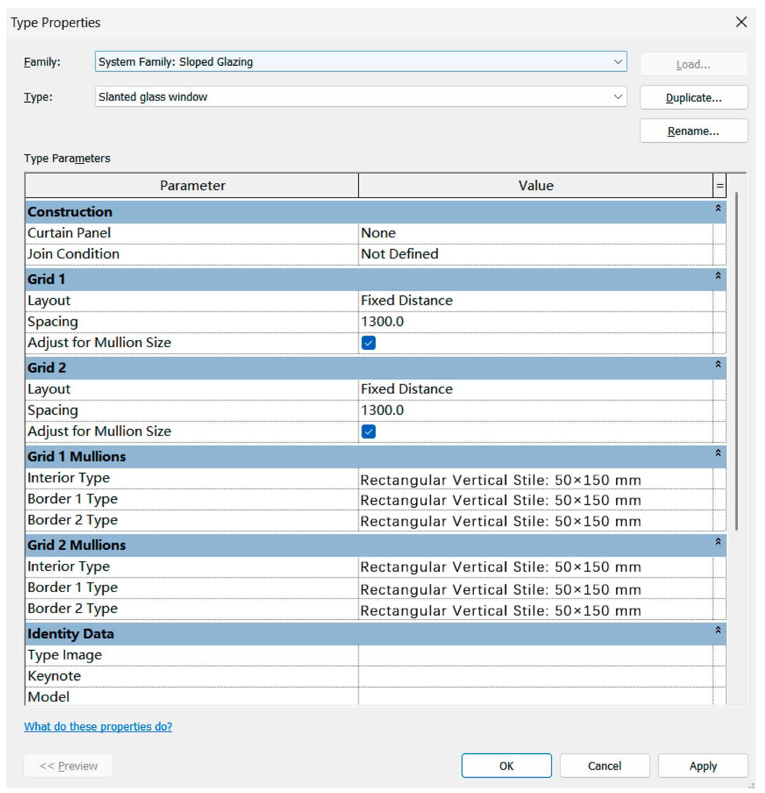Collapse the Grid 1 section chevron
Screen dimensions: 765x793
718,275
